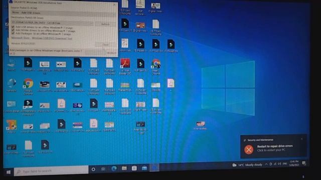321x180 pixels.
Task: Dismiss the Security and Maintenance notification
Action: pyautogui.click(x=302, y=139)
